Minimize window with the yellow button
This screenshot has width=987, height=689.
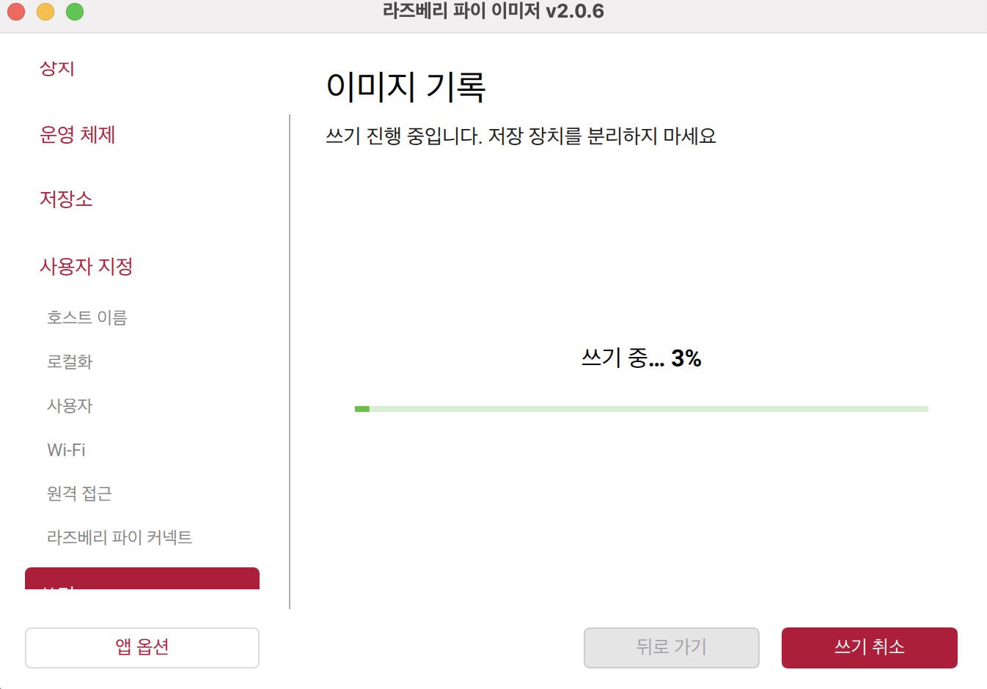pos(45,12)
